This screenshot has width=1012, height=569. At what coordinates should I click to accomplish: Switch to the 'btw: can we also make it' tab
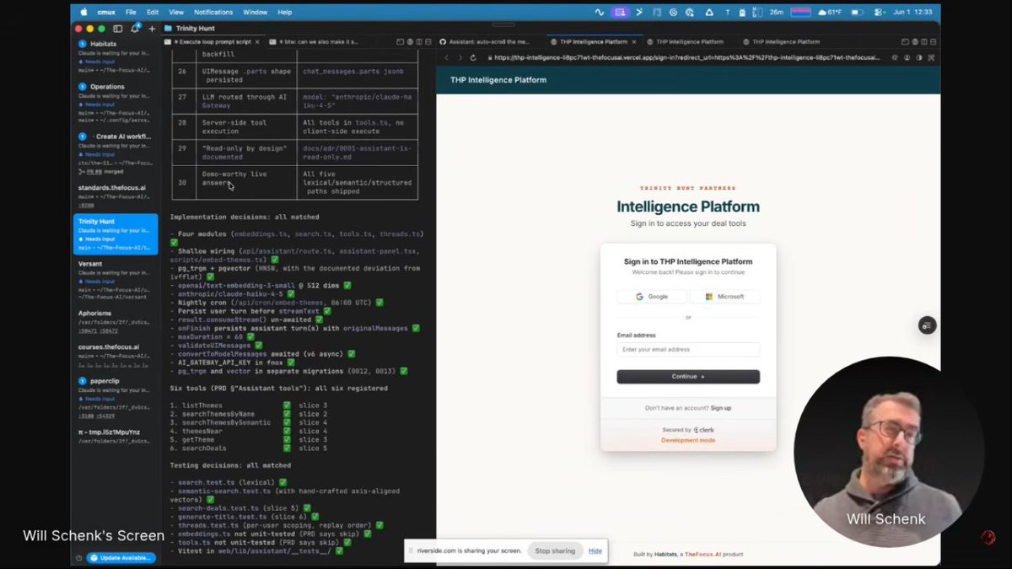point(318,41)
